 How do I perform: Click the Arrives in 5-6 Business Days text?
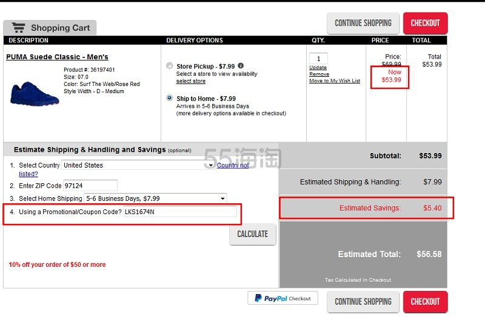213,106
